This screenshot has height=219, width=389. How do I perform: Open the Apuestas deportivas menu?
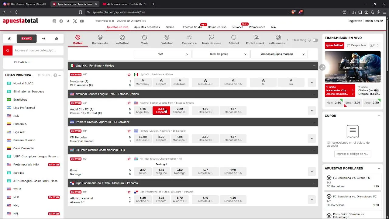click(x=147, y=27)
